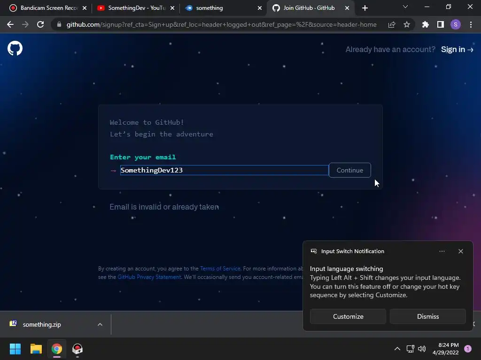Image resolution: width=481 pixels, height=360 pixels.
Task: Open GitHub Privacy Statement link
Action: (149, 277)
